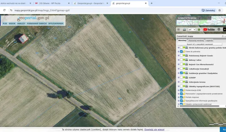The width and height of the screenshot is (226, 132).
Task: Click the printer icon in map toolbar
Action: coord(184,30)
